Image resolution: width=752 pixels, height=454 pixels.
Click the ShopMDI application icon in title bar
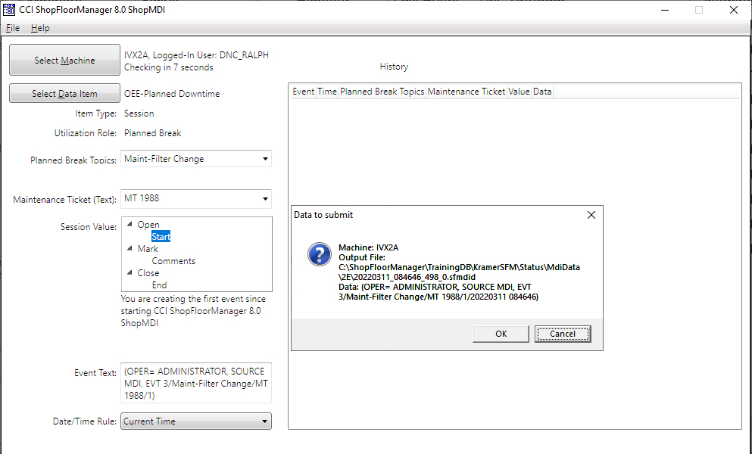[8, 10]
